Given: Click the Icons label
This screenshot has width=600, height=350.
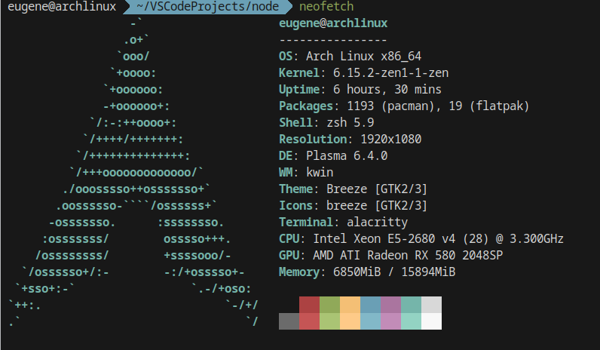Looking at the screenshot, I should pos(295,206).
